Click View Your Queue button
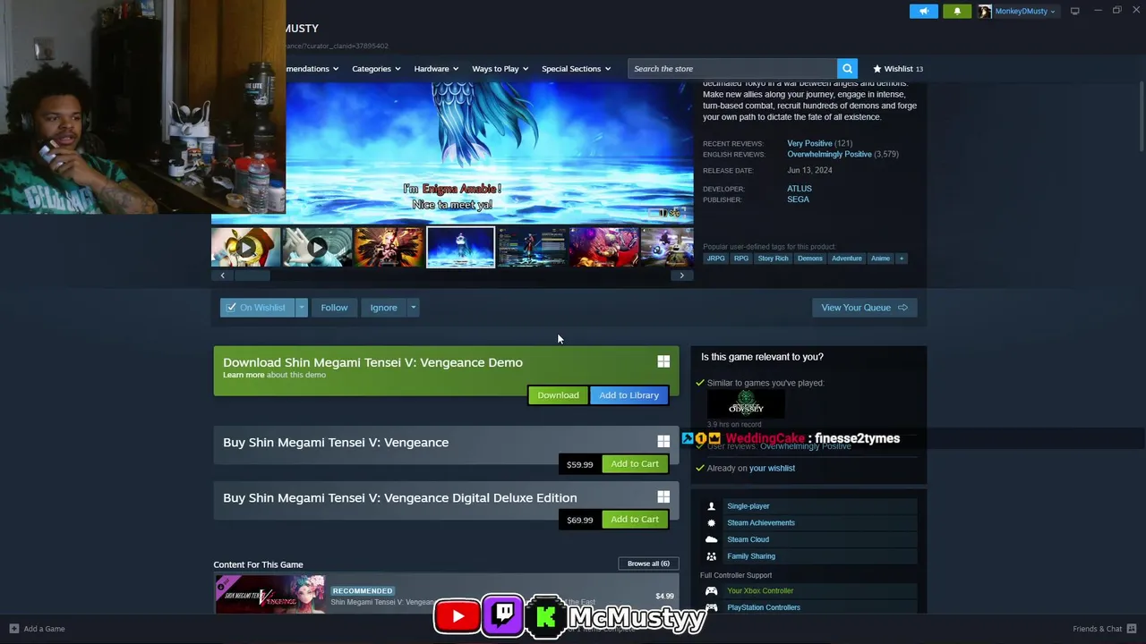Viewport: 1146px width, 644px height. 864,308
